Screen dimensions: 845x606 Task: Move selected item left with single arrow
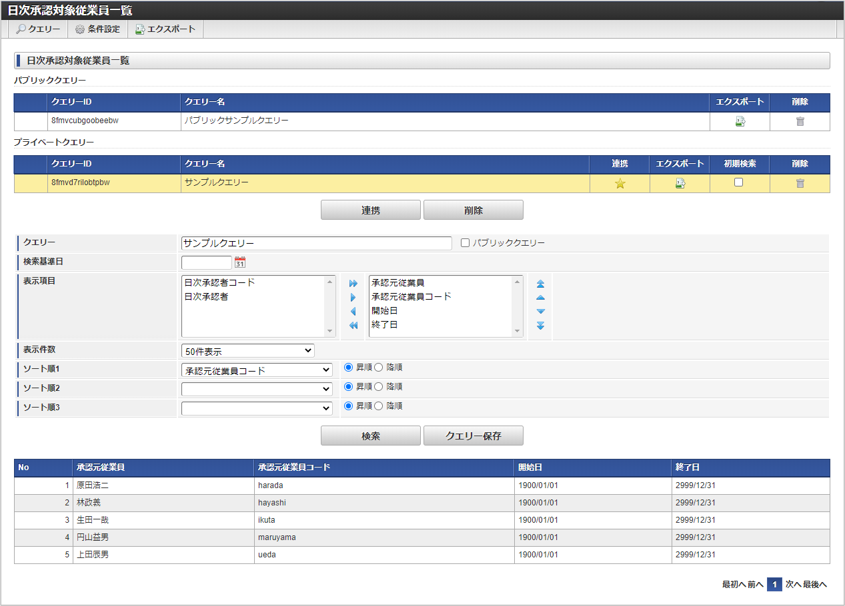[353, 312]
